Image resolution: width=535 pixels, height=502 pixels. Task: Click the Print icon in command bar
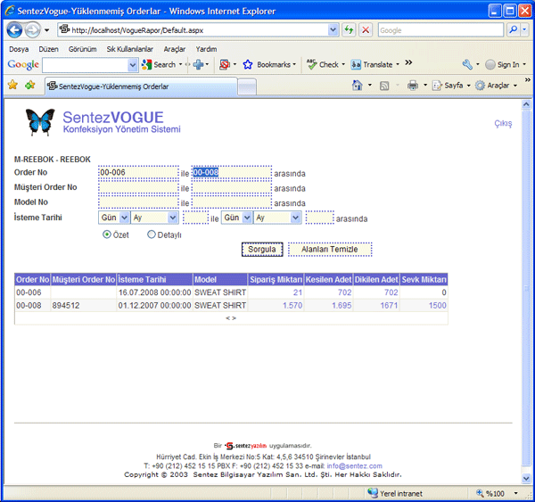[x=413, y=86]
